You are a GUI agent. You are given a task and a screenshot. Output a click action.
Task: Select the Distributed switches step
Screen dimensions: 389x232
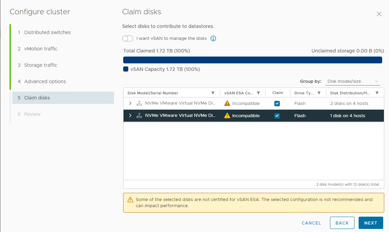pyautogui.click(x=47, y=32)
